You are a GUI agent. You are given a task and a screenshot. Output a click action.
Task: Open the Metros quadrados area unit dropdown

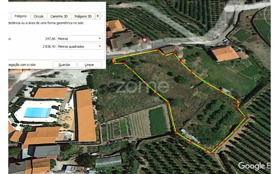click(80, 47)
